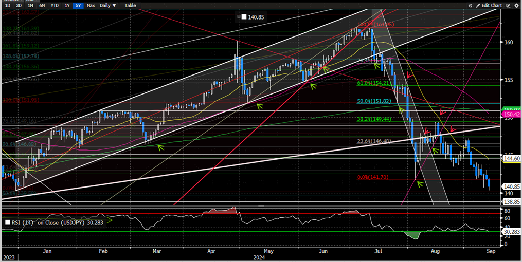Select the 3D time range
This screenshot has height=262, width=522.
click(x=19, y=5)
